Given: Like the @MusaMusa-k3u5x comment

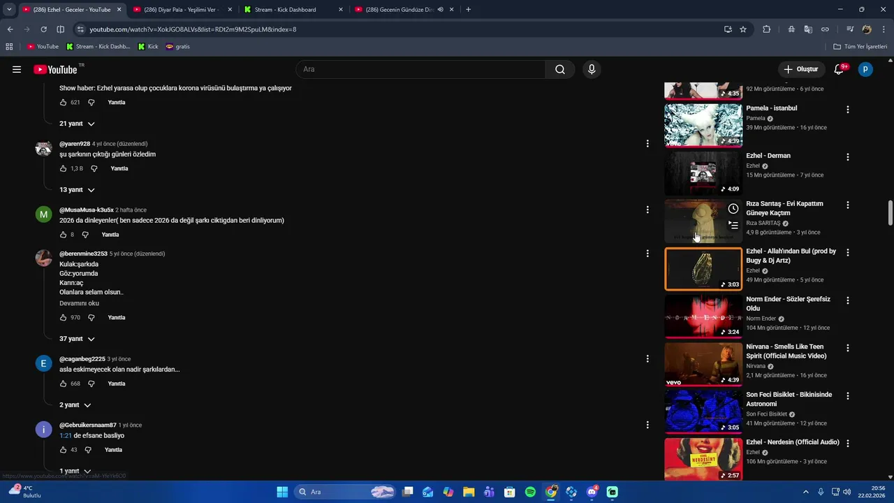Looking at the screenshot, I should pyautogui.click(x=64, y=235).
